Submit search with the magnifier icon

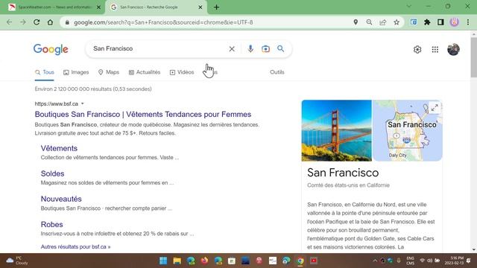pyautogui.click(x=280, y=48)
